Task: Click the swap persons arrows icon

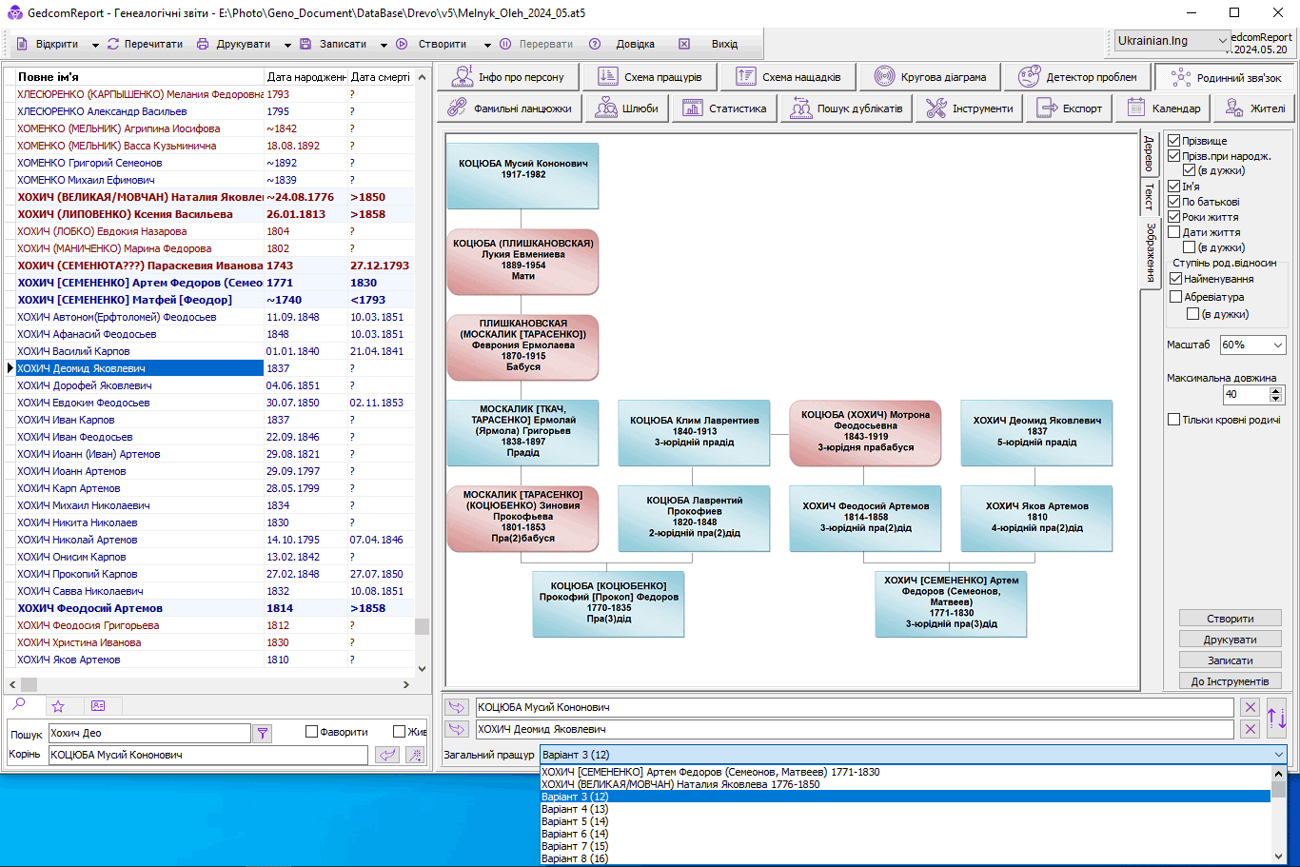Action: [1276, 718]
